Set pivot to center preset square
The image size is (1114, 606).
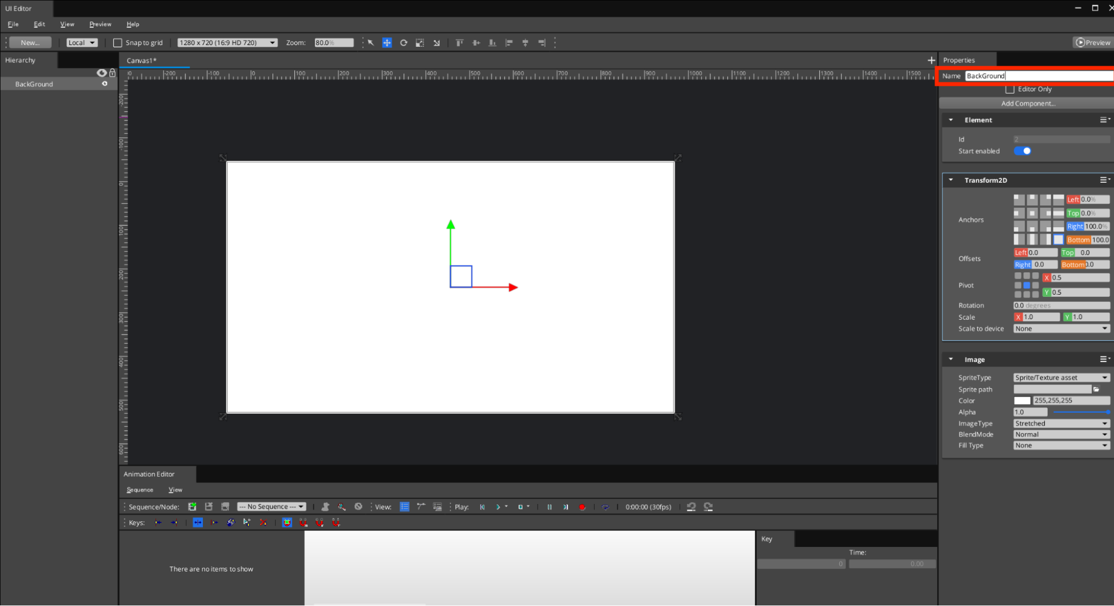click(x=1027, y=285)
